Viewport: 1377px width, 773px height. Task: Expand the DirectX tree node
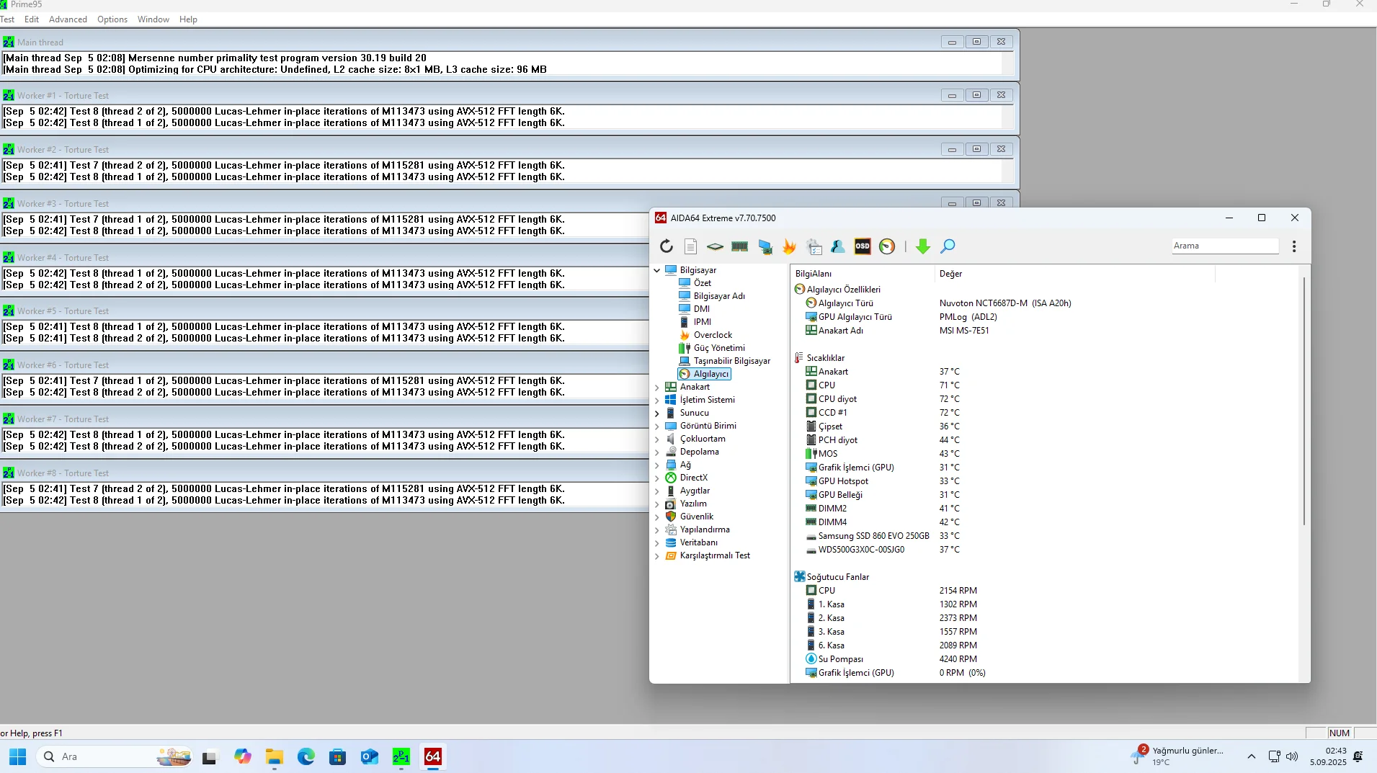click(x=657, y=478)
